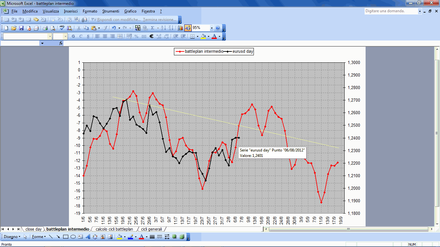Expand the font name combo box
This screenshot has width=440, height=247.
50,36
